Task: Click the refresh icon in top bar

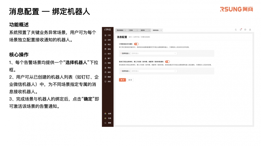Action: [236, 30]
